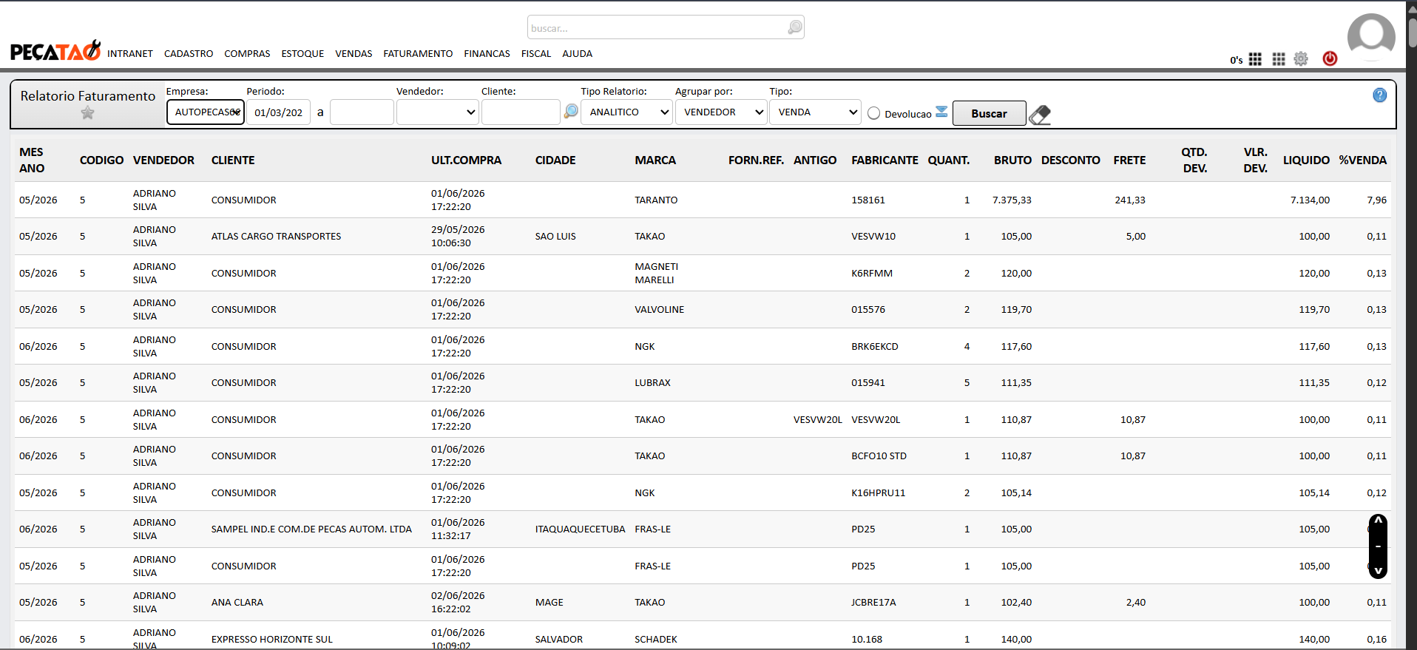The width and height of the screenshot is (1417, 650).
Task: Click the CLIENTE column header
Action: (x=233, y=160)
